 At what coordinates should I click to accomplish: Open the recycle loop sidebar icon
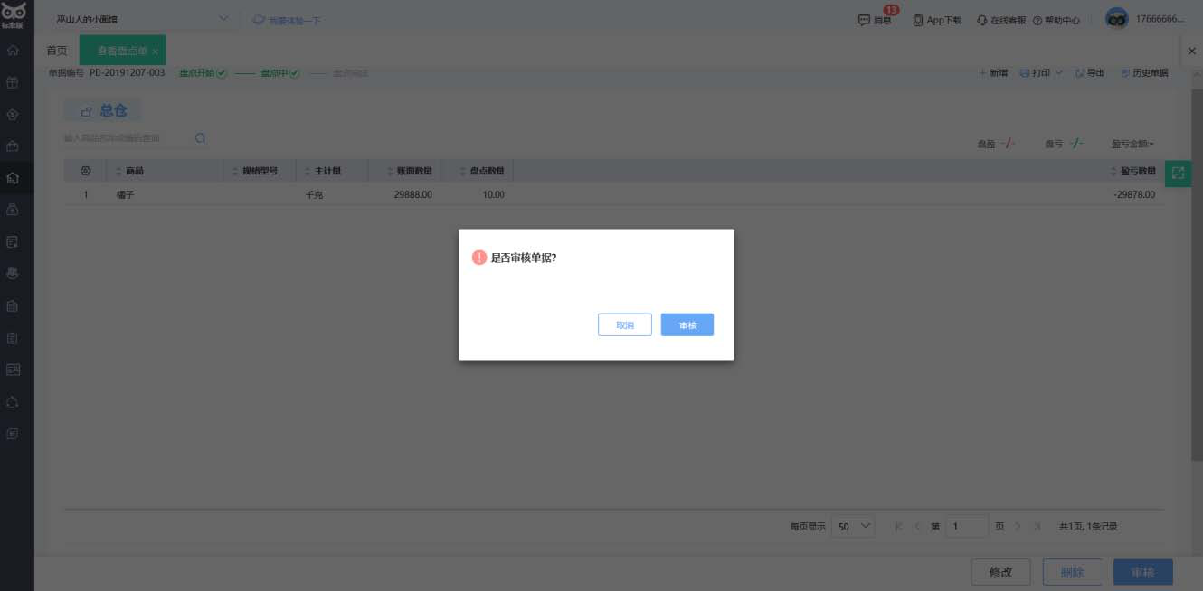pyautogui.click(x=13, y=401)
